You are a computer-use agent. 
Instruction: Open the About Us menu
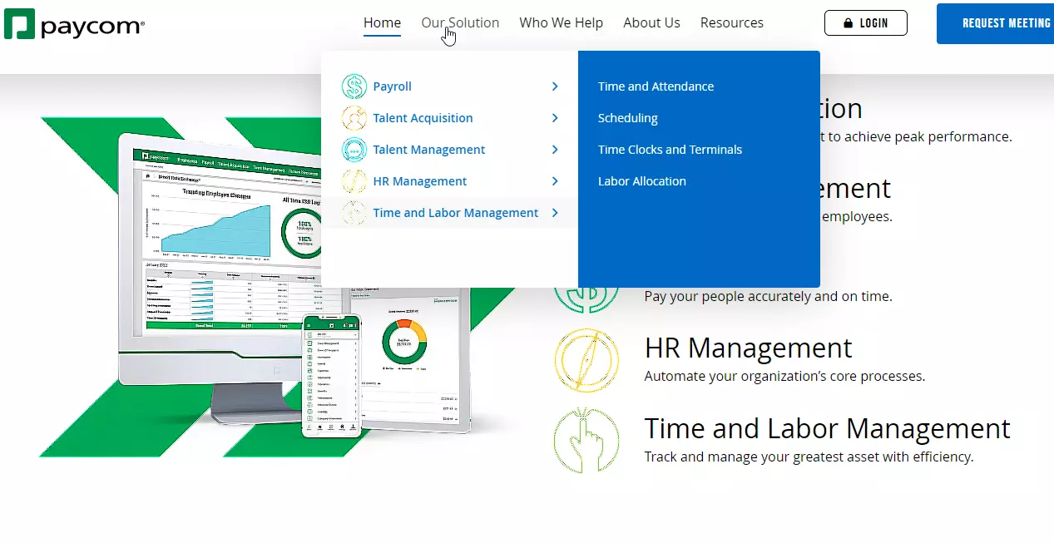tap(651, 23)
